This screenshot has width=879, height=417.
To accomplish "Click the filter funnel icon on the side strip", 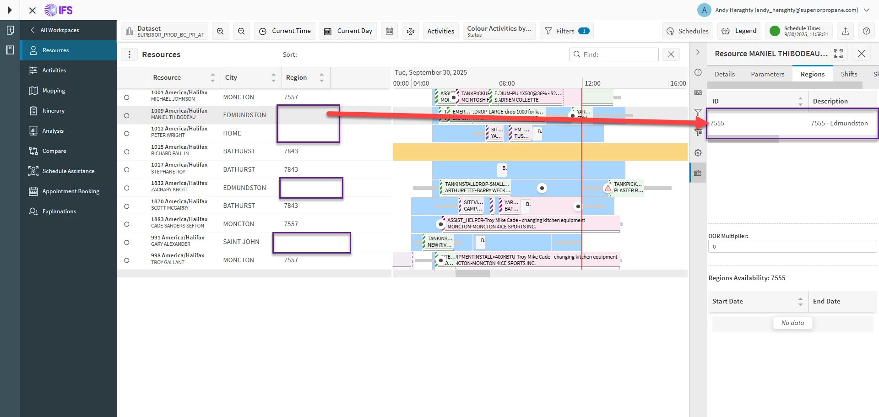I will 698,113.
